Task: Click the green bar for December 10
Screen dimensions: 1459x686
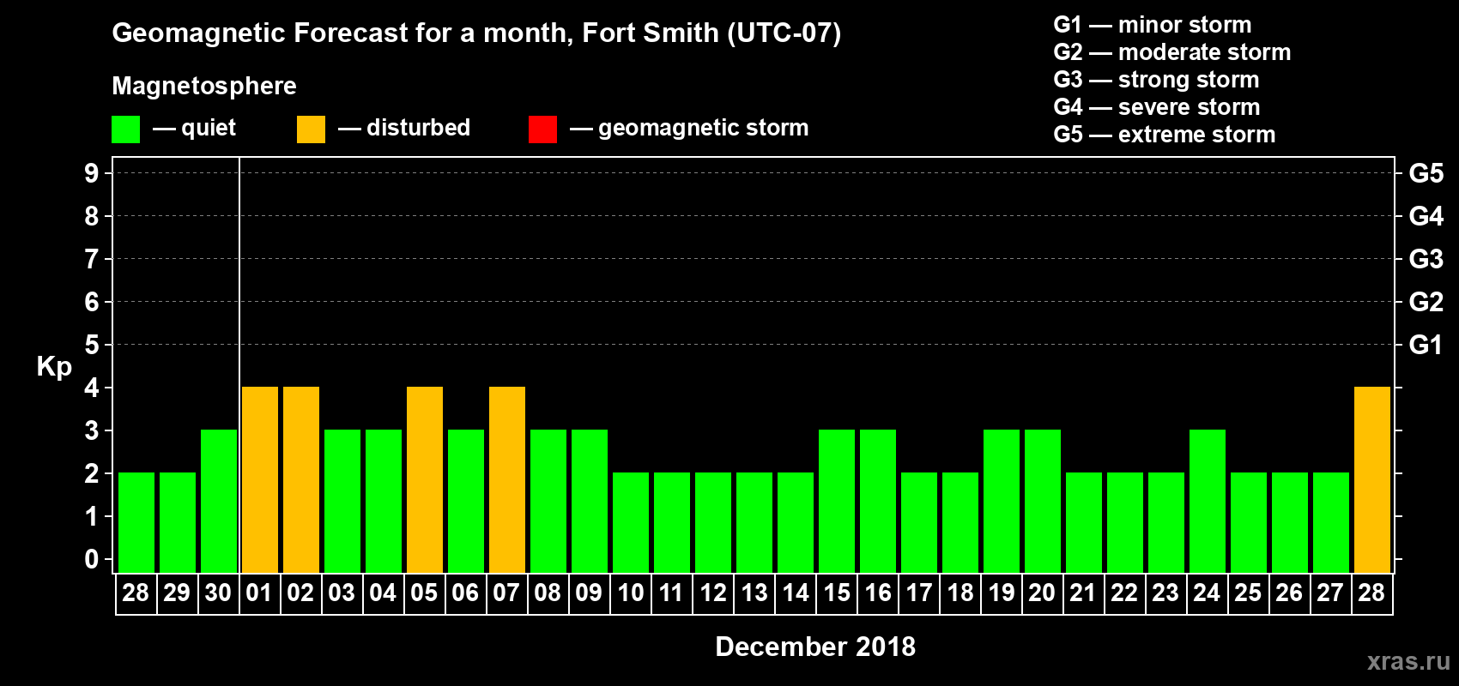Action: coord(631,522)
